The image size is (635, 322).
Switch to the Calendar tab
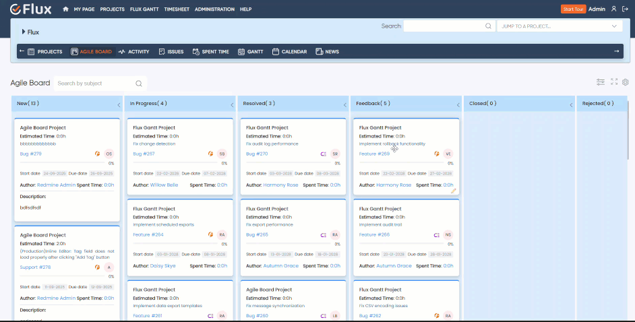pos(290,51)
